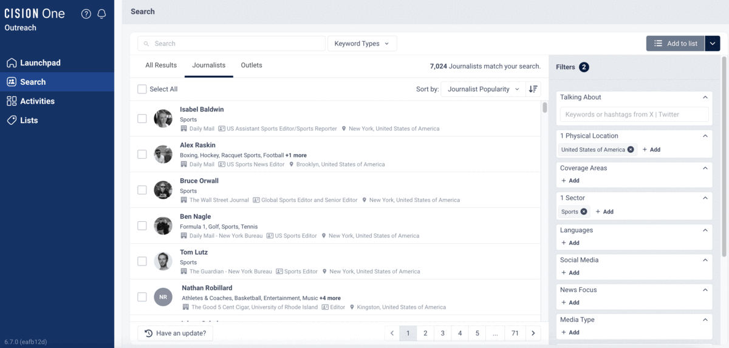
Task: Open the Journalist Popularity sort dropdown
Action: (x=483, y=89)
